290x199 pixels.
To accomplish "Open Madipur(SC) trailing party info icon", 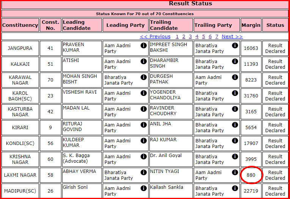I will 235,188.
